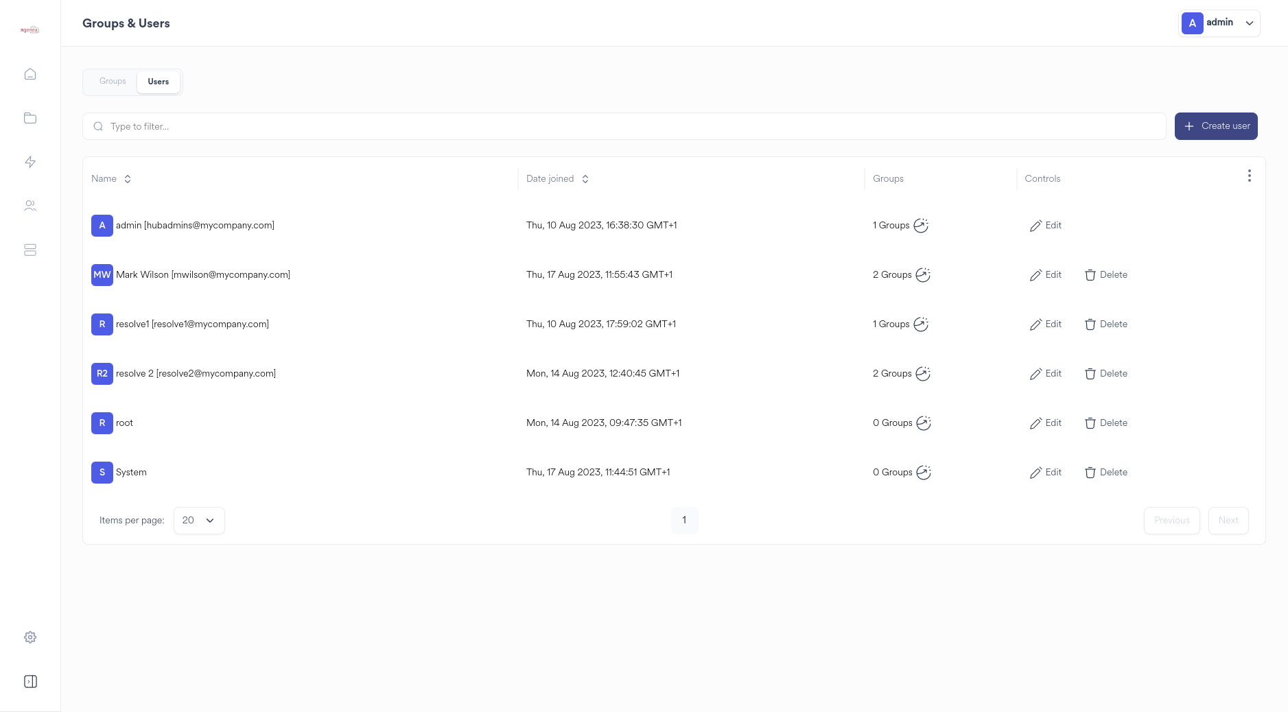This screenshot has width=1288, height=712.
Task: Open the Home page from the sidebar
Action: [x=30, y=73]
